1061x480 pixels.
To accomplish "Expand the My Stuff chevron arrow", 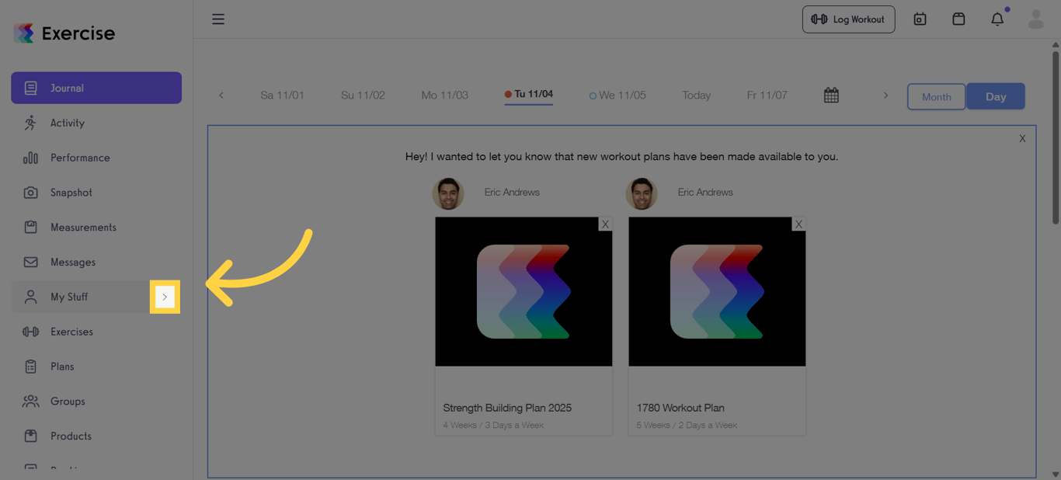I will [165, 297].
